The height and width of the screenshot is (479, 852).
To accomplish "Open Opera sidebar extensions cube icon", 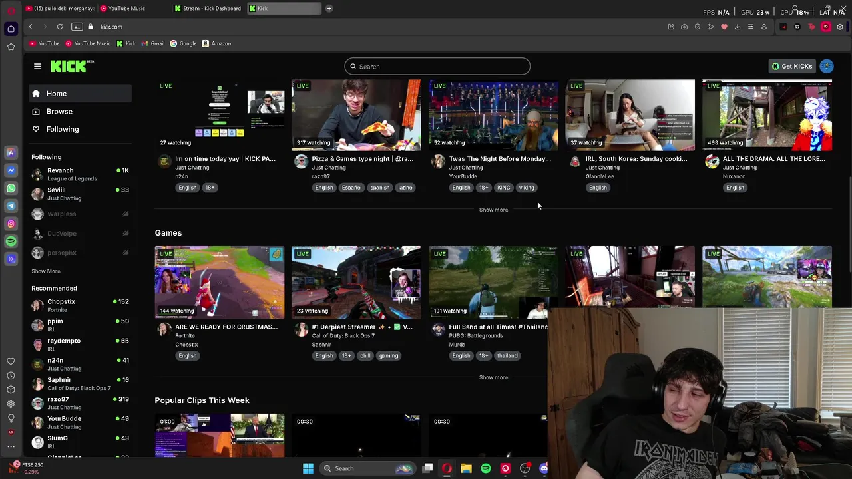I will tap(11, 389).
